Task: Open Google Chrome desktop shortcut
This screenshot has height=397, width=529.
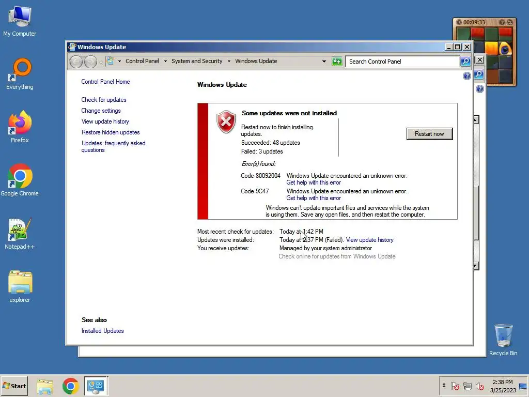Action: [x=20, y=180]
